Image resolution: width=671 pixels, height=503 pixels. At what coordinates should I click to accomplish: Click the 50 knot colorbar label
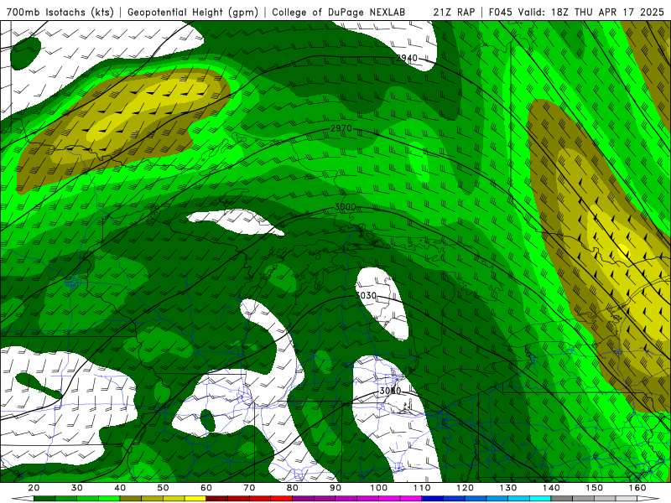(x=163, y=488)
